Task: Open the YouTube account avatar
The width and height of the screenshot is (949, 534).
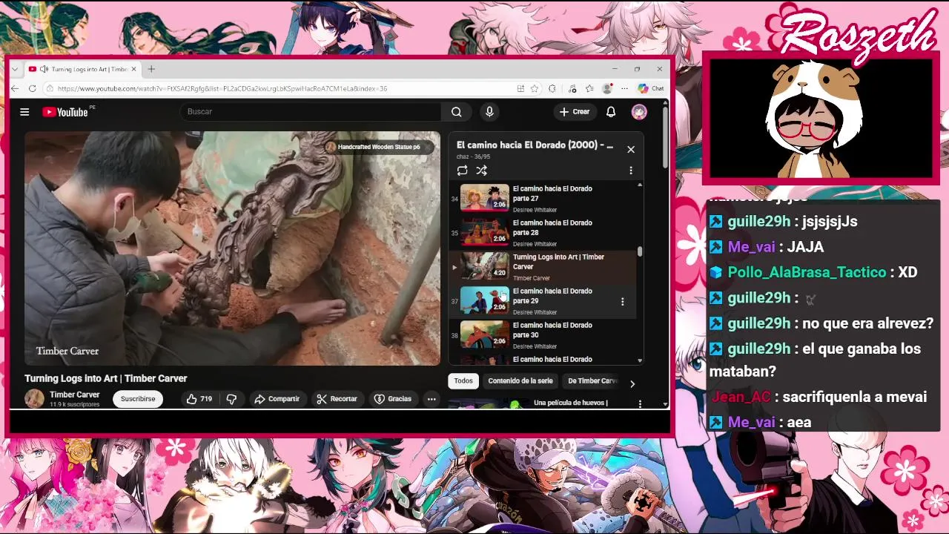Action: (x=639, y=112)
